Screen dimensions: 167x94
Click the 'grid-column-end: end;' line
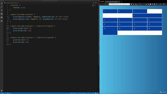[22, 31]
